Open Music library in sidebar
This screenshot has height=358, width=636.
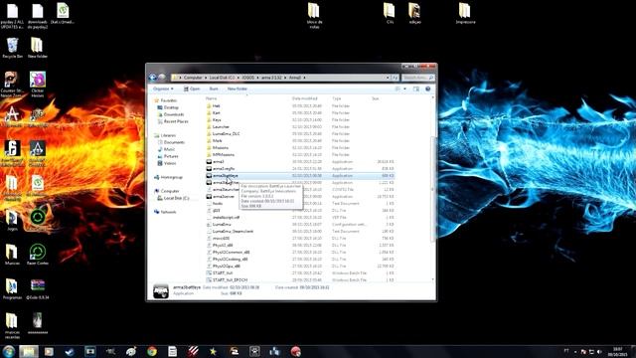click(x=169, y=149)
